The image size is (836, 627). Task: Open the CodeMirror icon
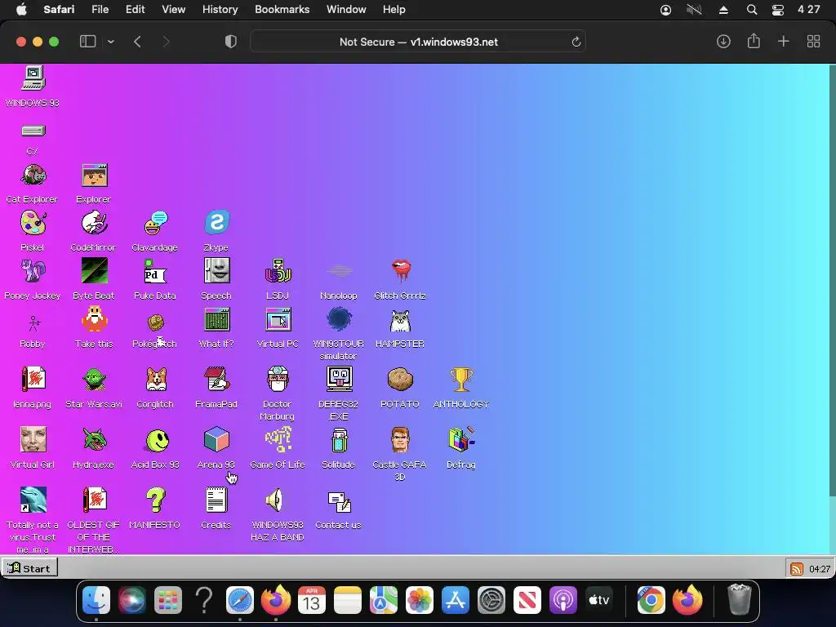pos(95,224)
